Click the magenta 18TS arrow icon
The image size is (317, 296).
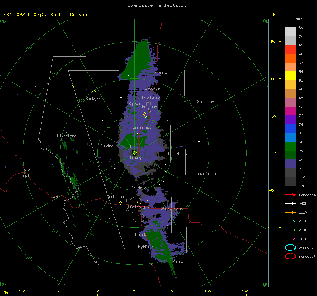point(290,239)
